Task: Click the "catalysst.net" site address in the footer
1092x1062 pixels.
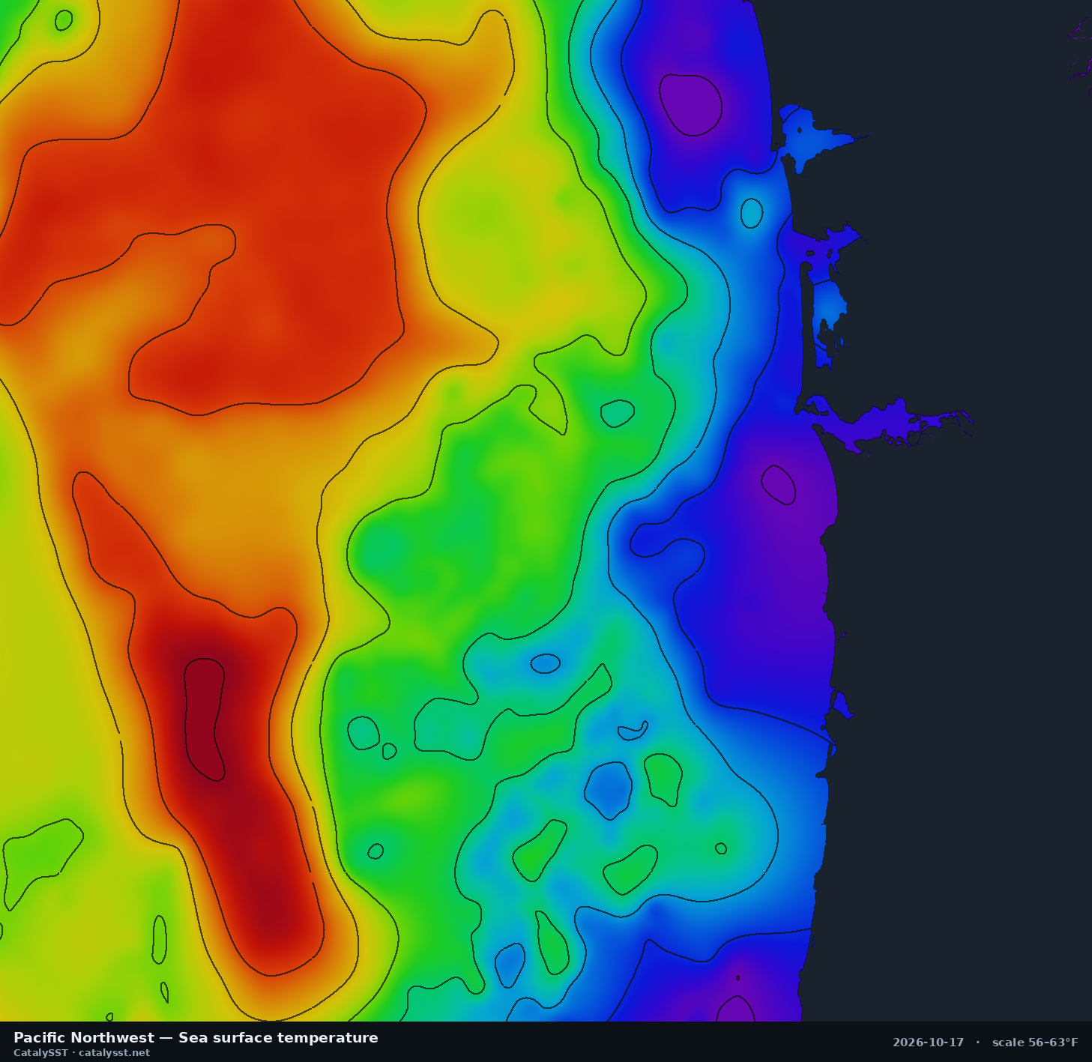Action: (115, 1052)
